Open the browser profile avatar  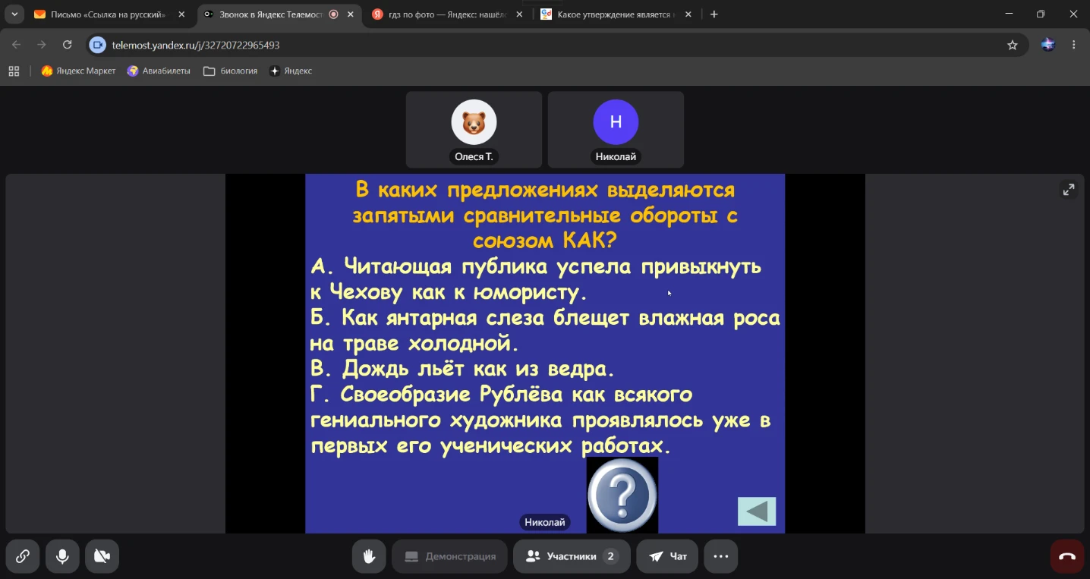click(1048, 45)
